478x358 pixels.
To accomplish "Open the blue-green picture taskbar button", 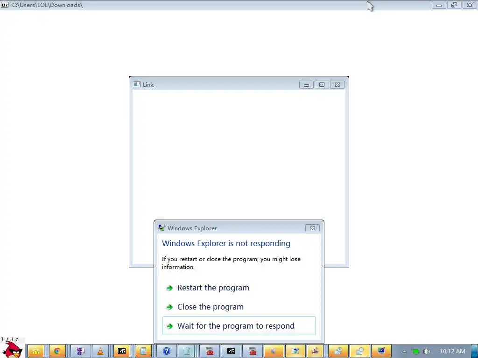I will coord(295,351).
